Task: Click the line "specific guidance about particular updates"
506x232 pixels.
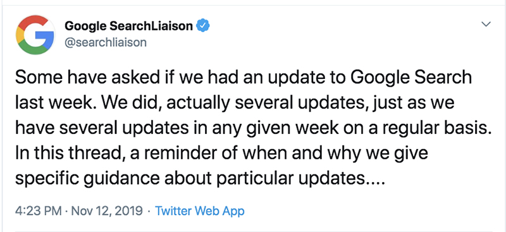Action: point(200,178)
